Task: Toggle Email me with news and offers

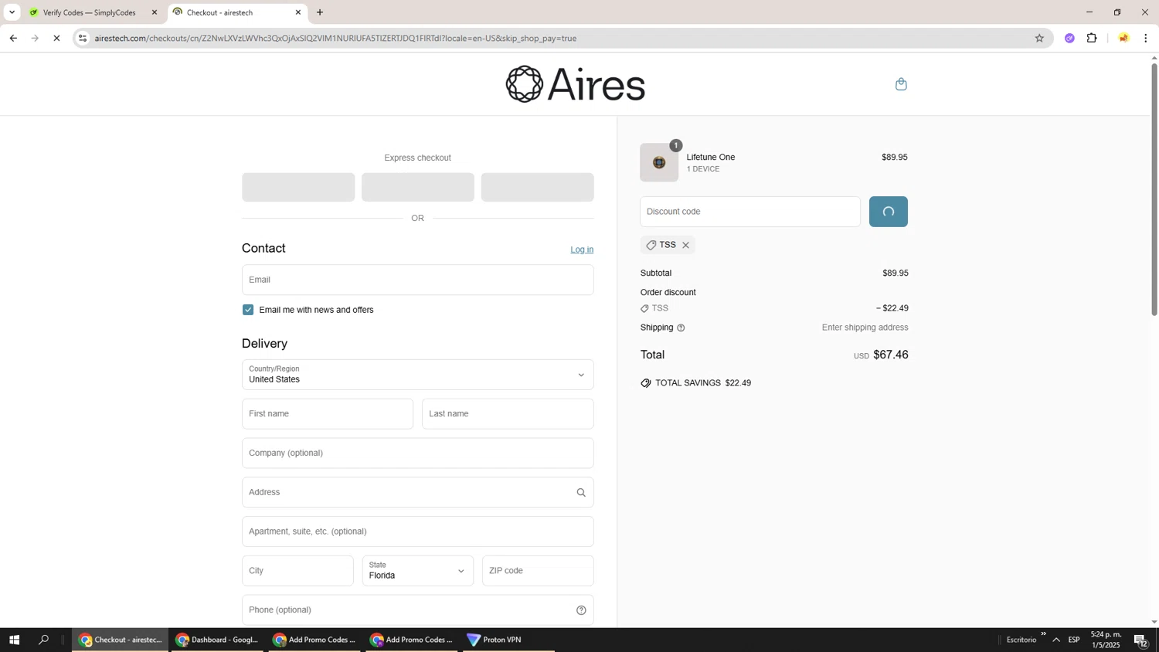Action: coord(248,310)
